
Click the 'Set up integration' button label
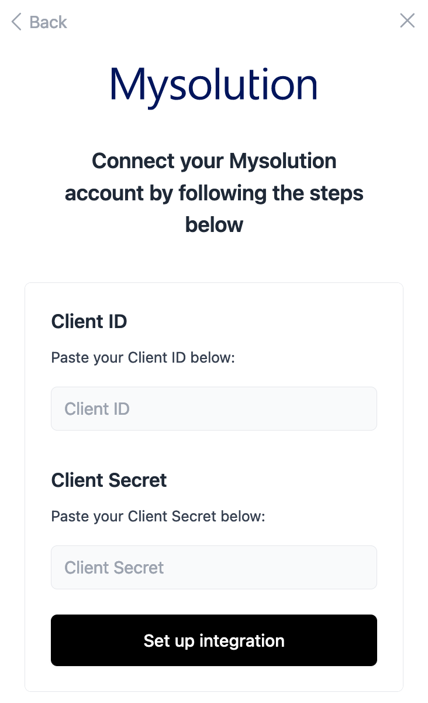[214, 640]
